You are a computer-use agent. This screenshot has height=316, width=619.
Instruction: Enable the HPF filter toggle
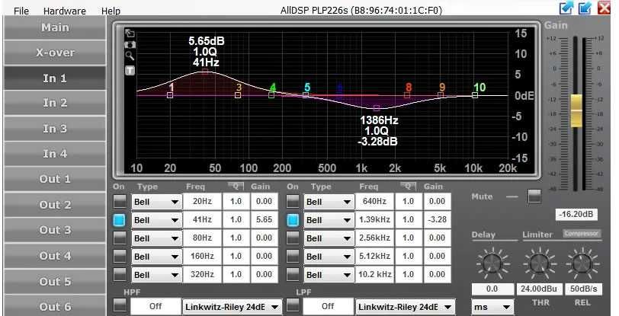click(x=119, y=305)
